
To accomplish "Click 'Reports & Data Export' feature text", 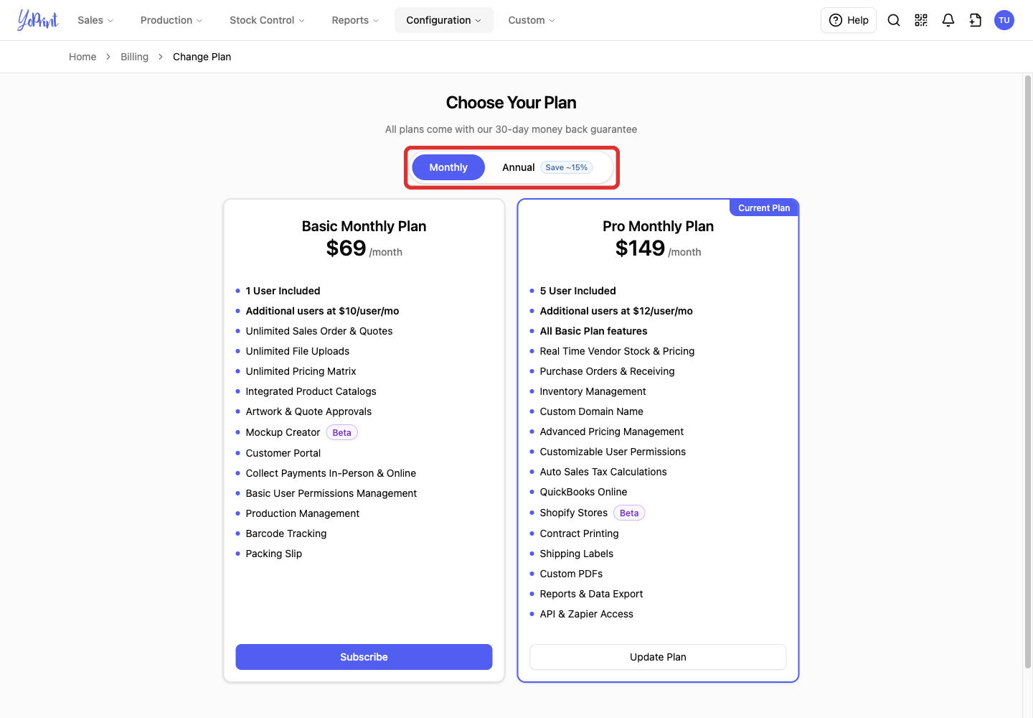I will tap(591, 594).
